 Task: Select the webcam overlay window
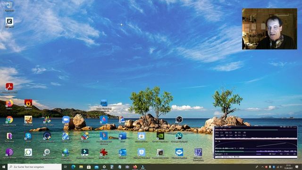tap(269, 29)
